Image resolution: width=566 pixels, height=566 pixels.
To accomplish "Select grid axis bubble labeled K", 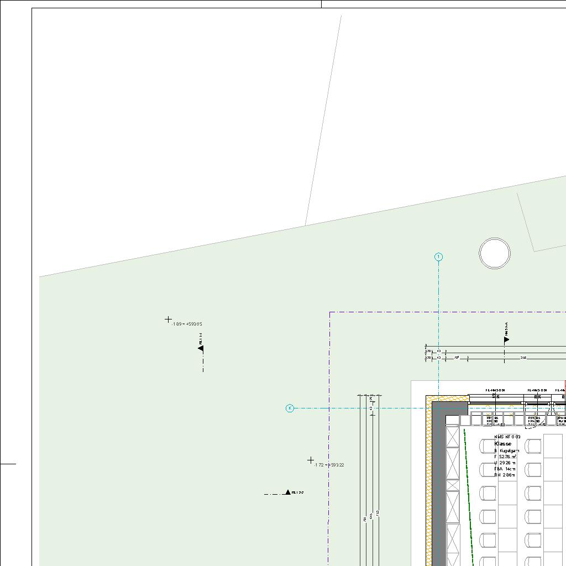I will coord(290,408).
